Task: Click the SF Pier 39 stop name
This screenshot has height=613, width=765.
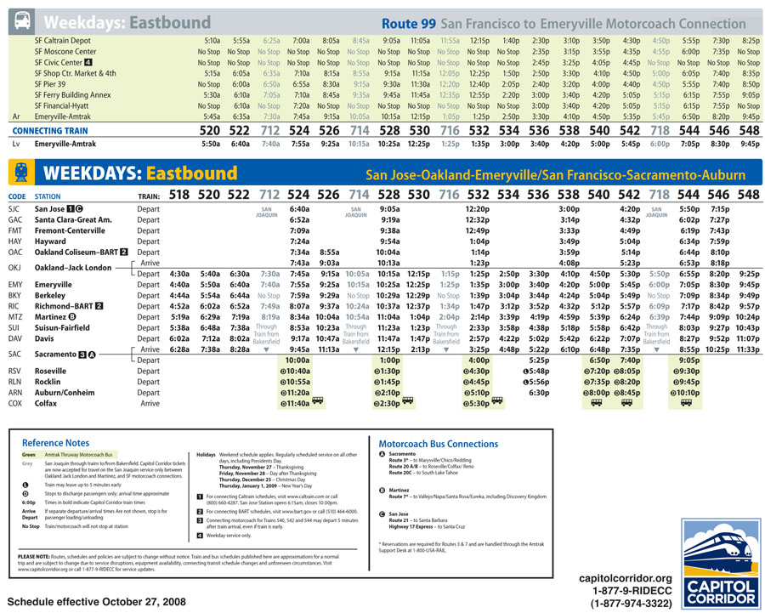Action: point(50,84)
